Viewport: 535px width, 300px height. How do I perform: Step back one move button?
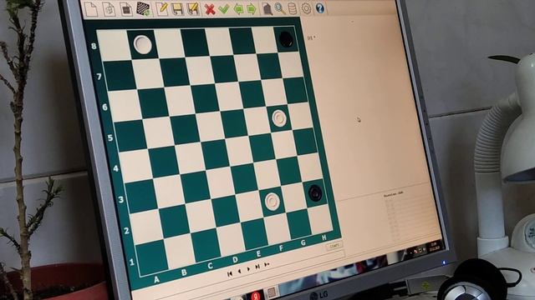(x=239, y=271)
